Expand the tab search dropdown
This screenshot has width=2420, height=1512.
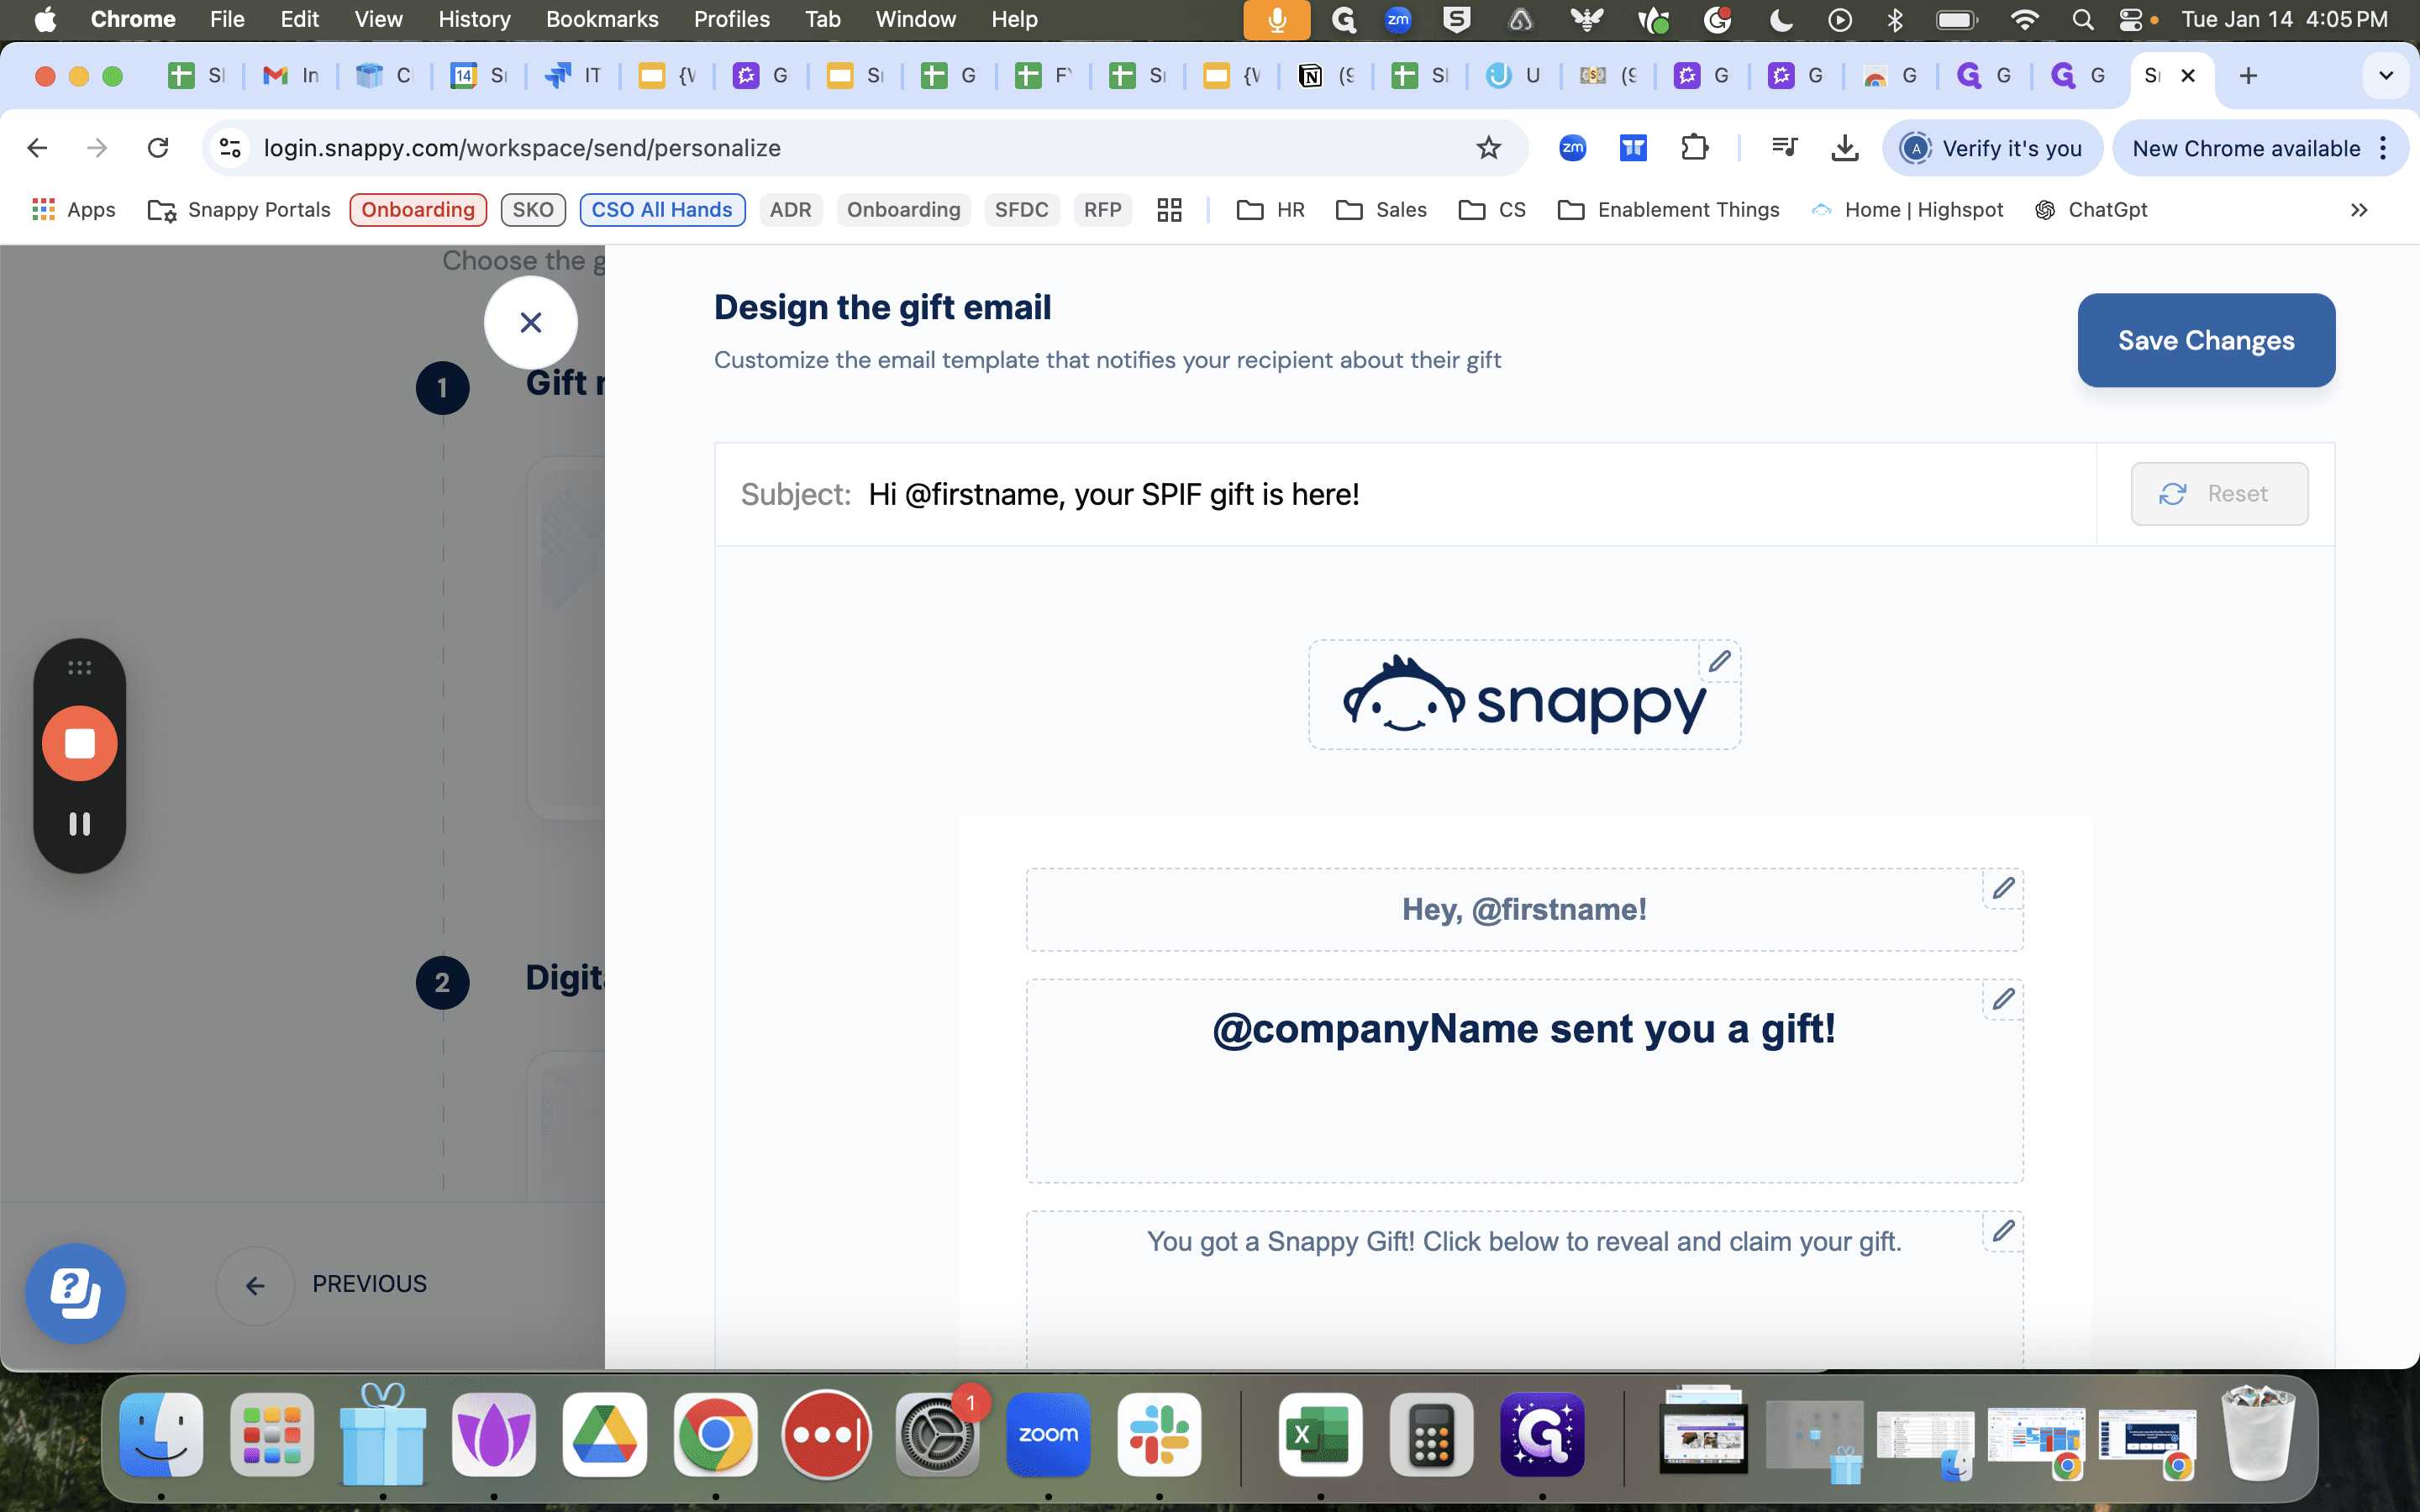pos(2386,76)
